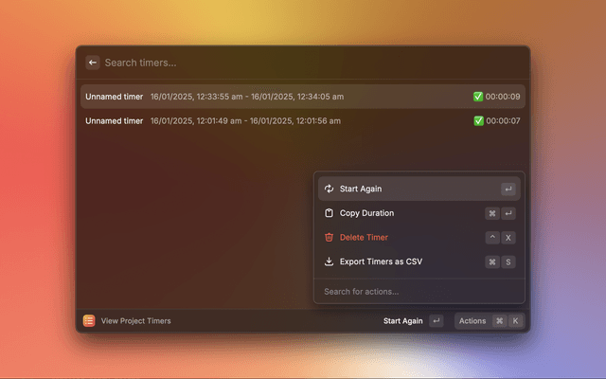Click the green checkmark on 00:00:09 timer

tap(478, 97)
